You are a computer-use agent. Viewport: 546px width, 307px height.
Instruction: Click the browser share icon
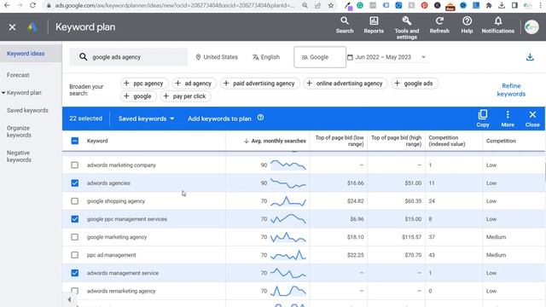point(317,5)
